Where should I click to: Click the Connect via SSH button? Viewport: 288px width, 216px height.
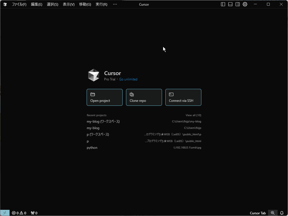coord(183,97)
